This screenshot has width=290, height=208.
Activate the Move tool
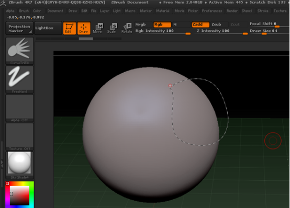coord(98,28)
